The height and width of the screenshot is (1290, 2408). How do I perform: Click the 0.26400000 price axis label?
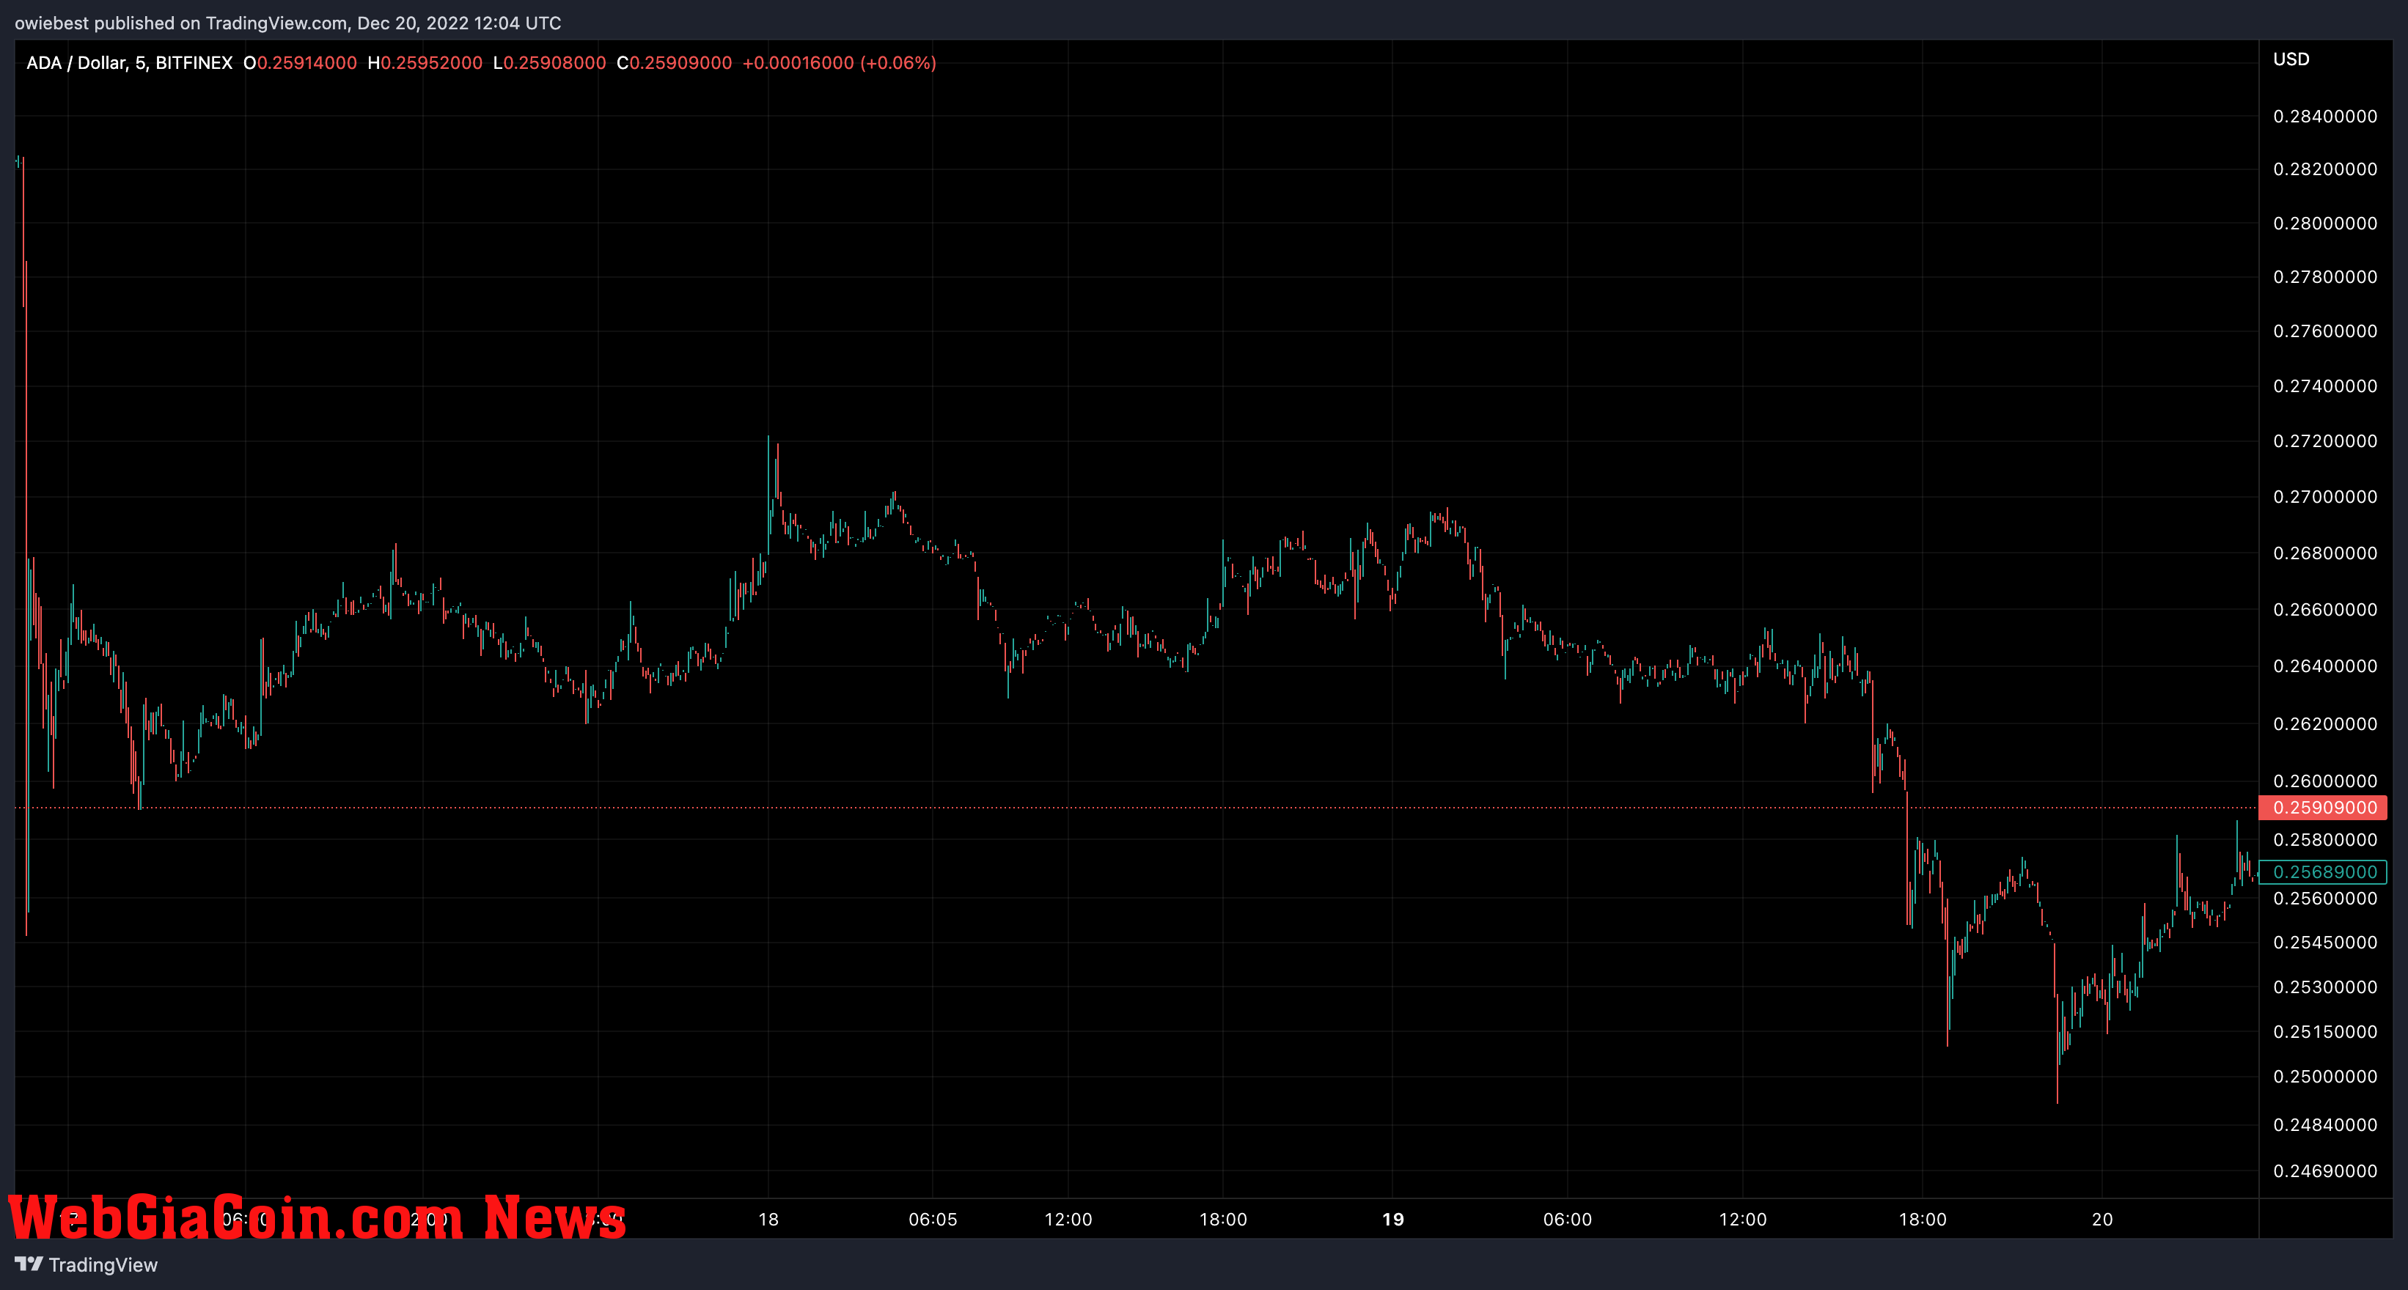2325,666
